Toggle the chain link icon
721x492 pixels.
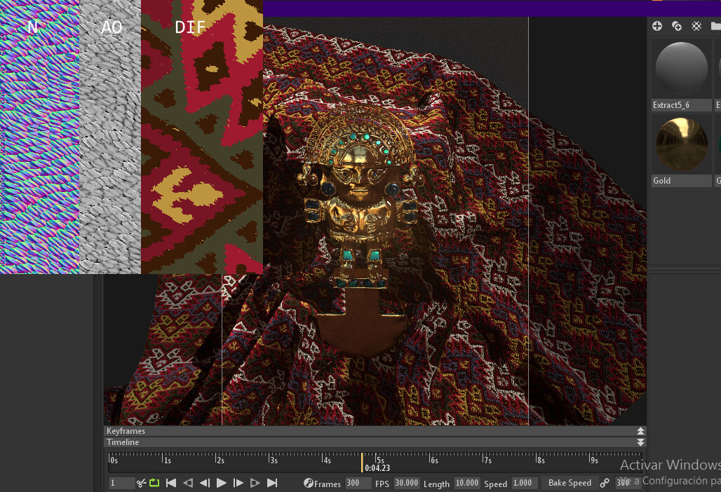605,484
